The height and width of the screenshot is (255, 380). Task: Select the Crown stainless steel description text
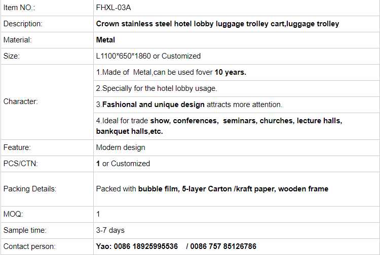[x=217, y=24]
